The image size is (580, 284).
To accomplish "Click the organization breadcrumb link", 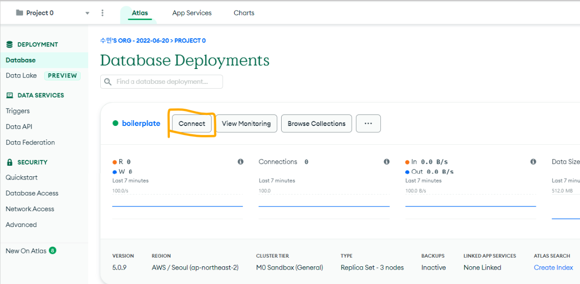I will point(134,41).
